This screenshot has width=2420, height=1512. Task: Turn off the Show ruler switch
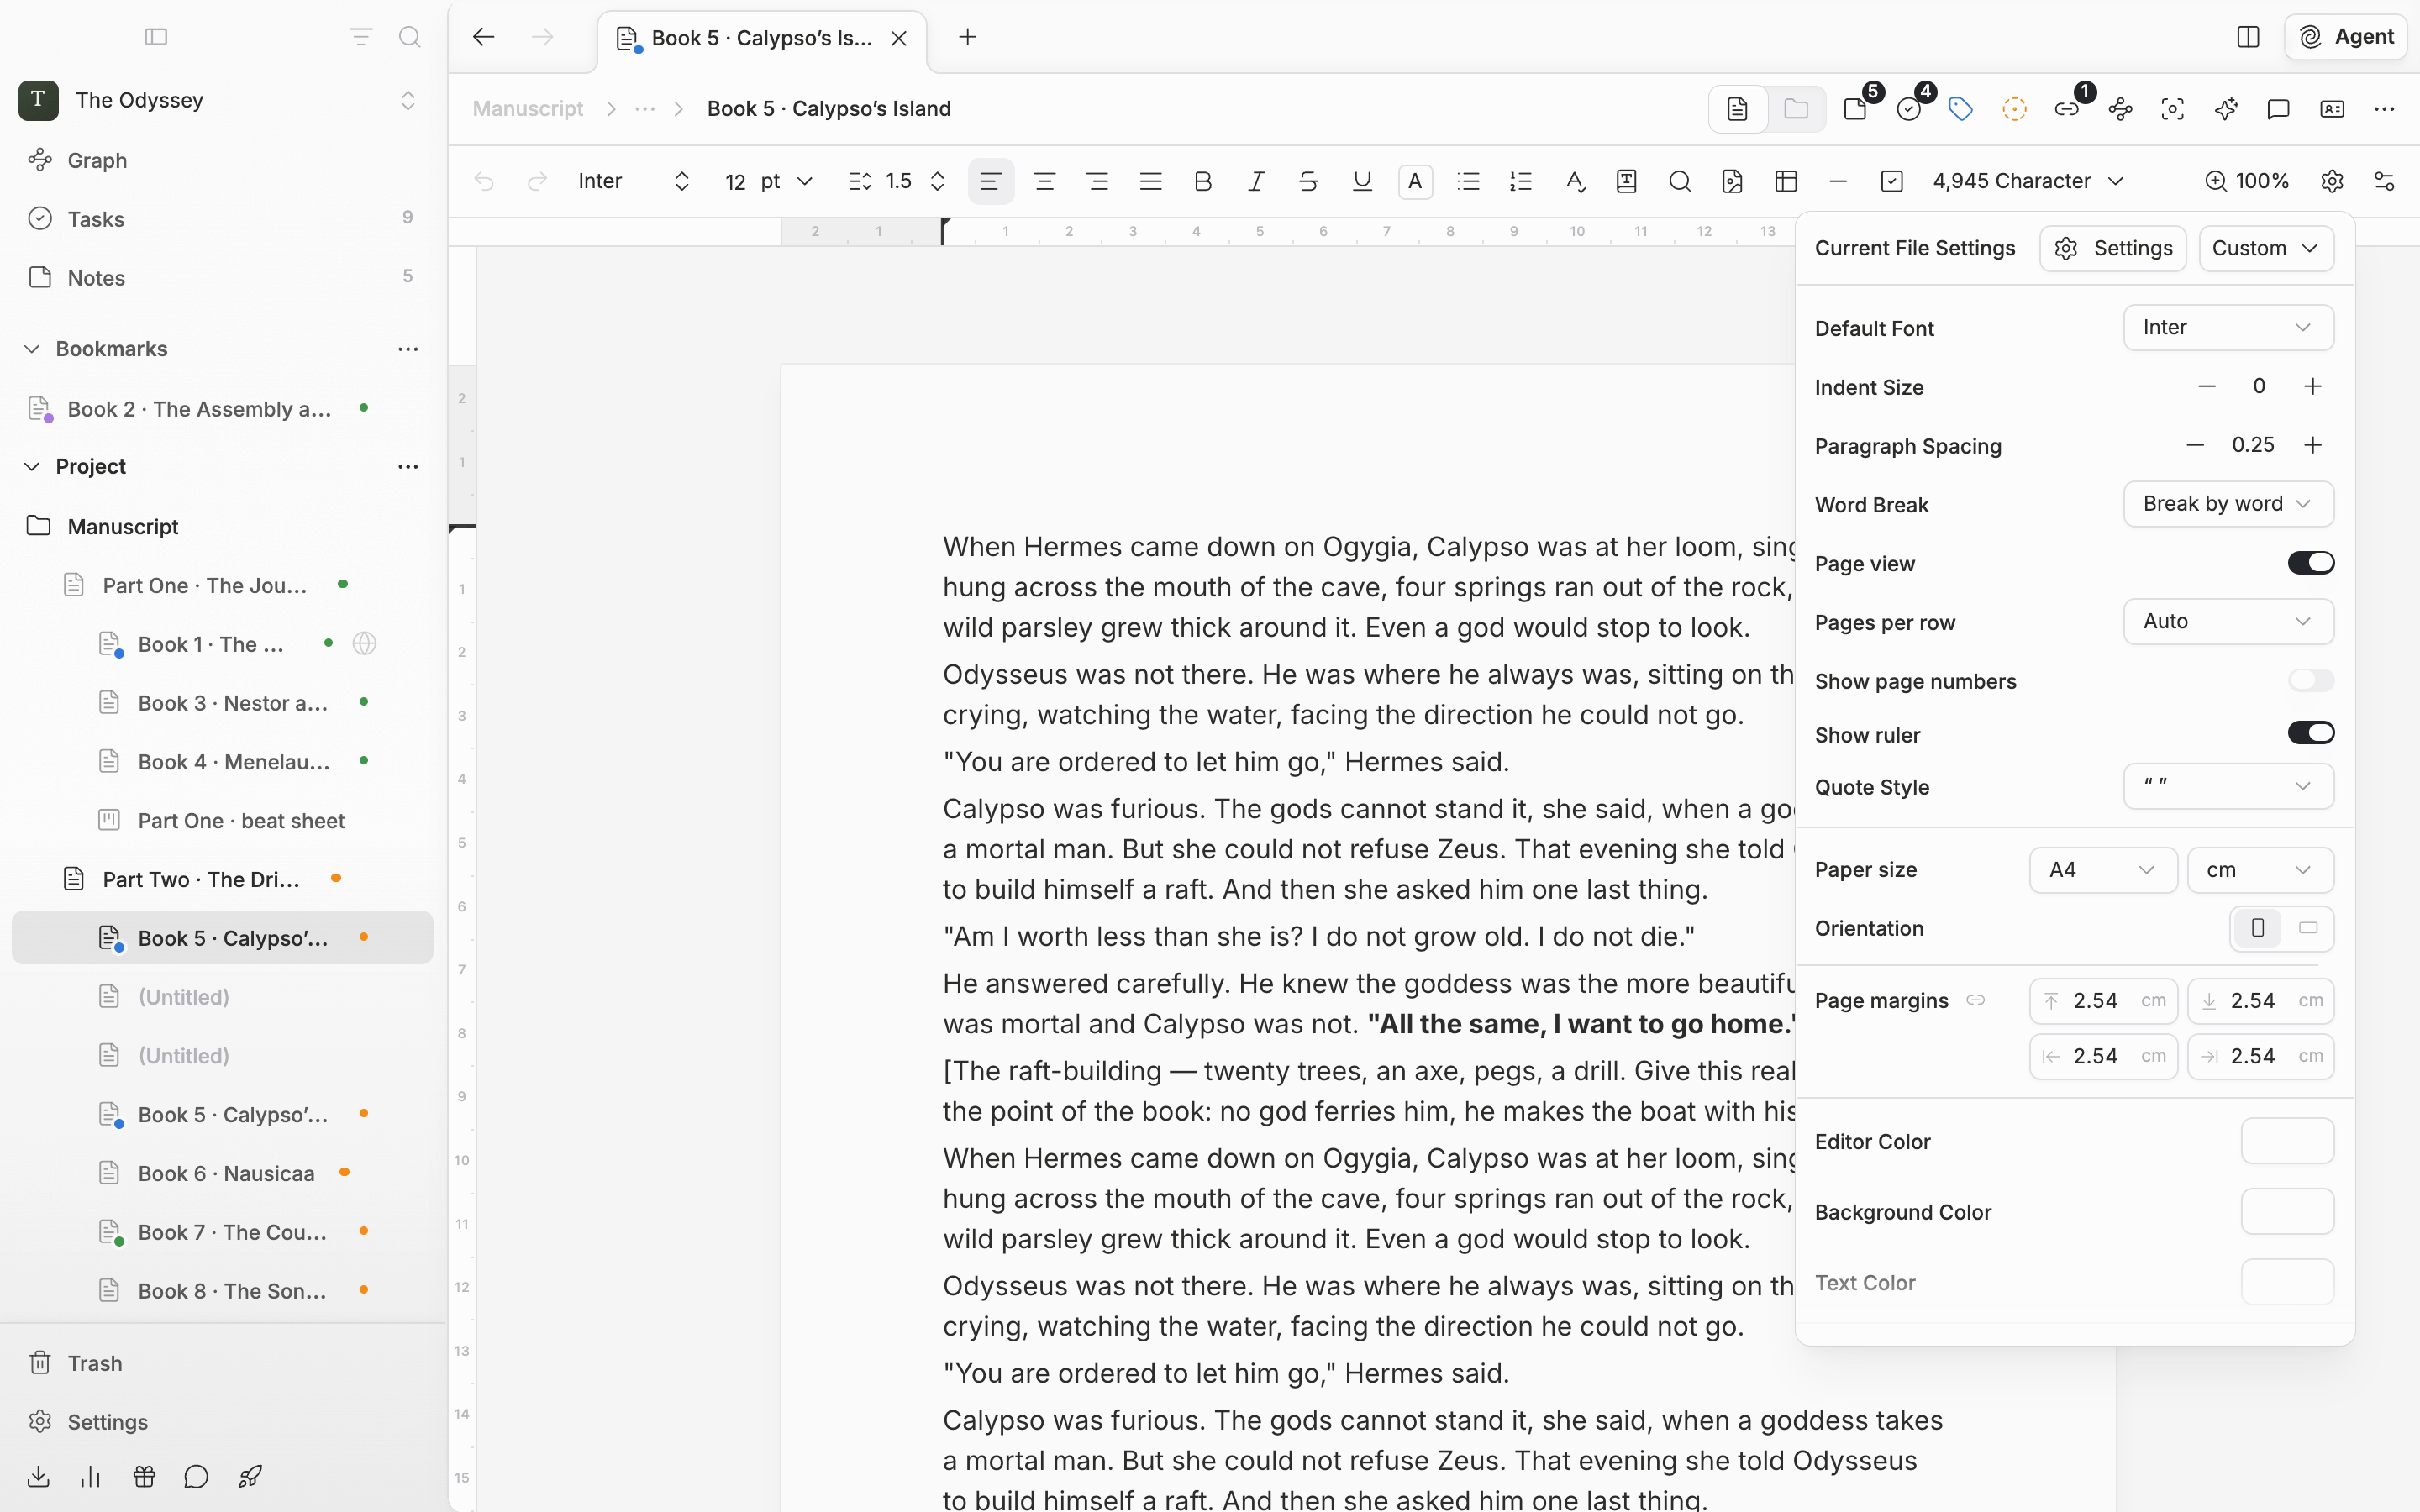click(x=2311, y=733)
